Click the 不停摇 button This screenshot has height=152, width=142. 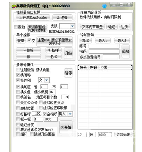[28, 50]
